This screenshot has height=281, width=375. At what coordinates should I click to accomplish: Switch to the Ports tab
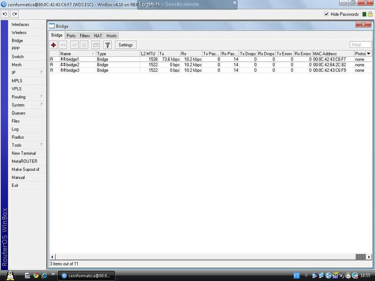(71, 36)
